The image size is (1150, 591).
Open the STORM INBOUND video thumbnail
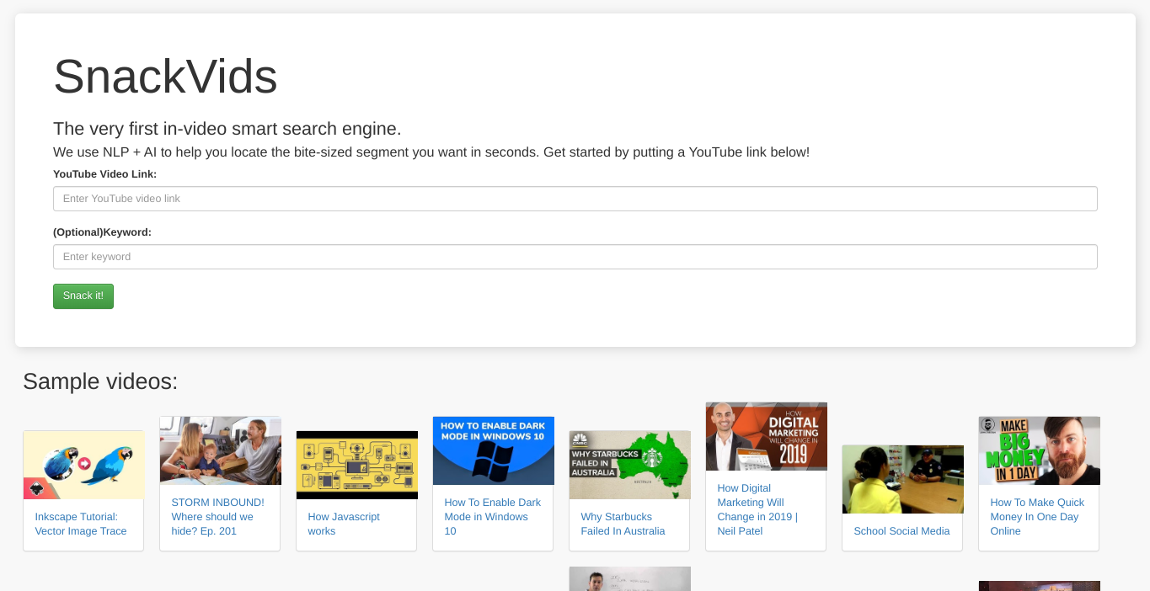point(220,450)
